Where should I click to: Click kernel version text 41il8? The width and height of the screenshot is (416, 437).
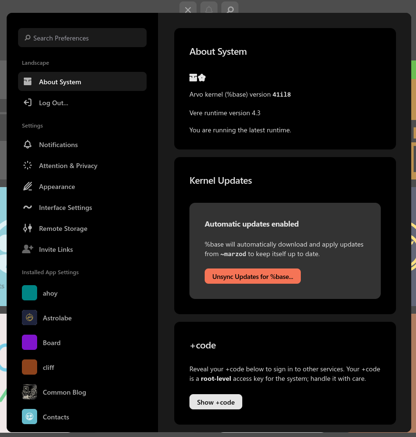pos(281,94)
